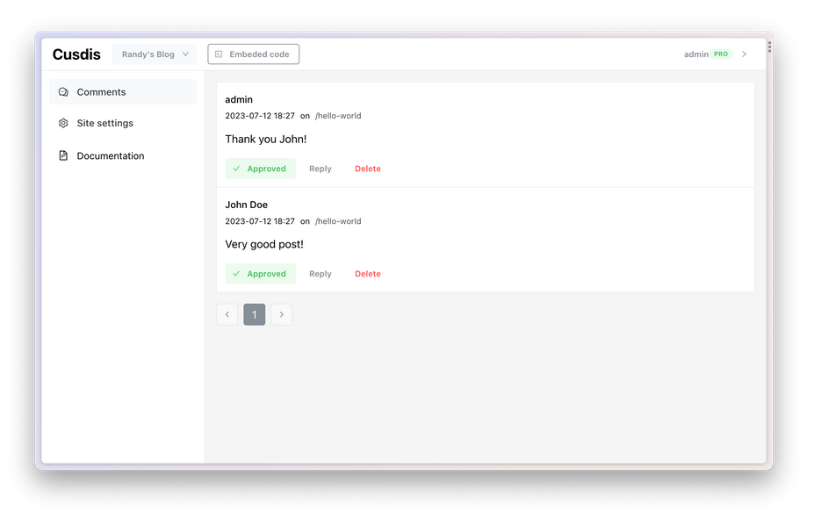Delete John Doe's "Very good post!" comment

(x=367, y=274)
